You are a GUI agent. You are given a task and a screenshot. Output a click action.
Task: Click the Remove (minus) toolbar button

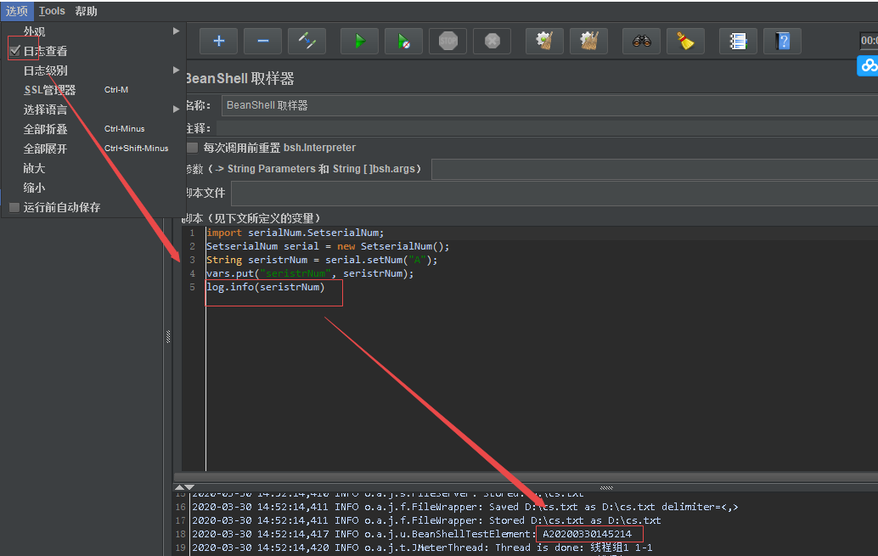point(262,41)
